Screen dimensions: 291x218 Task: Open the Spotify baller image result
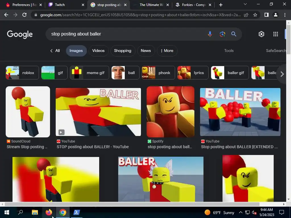click(171, 112)
